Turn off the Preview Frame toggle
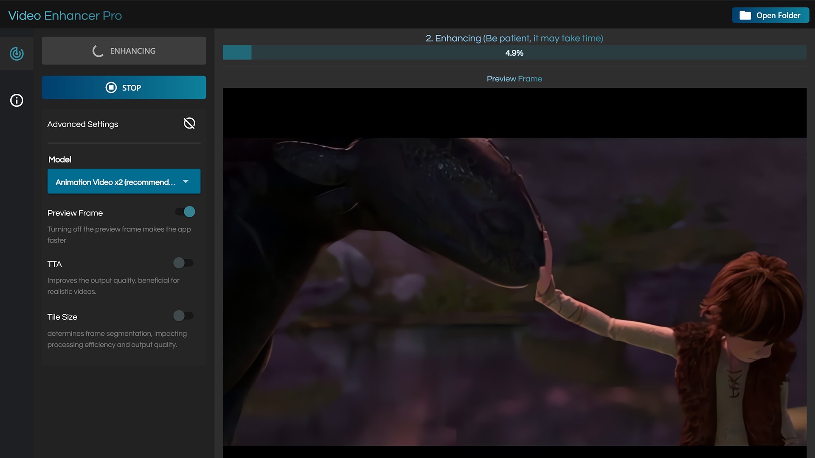This screenshot has width=815, height=458. [185, 212]
